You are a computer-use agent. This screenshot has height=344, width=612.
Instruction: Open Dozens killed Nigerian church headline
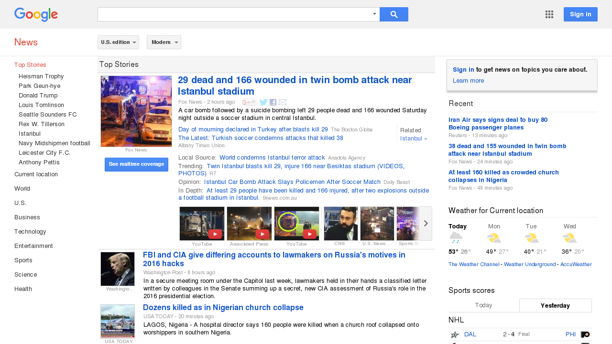(x=223, y=307)
